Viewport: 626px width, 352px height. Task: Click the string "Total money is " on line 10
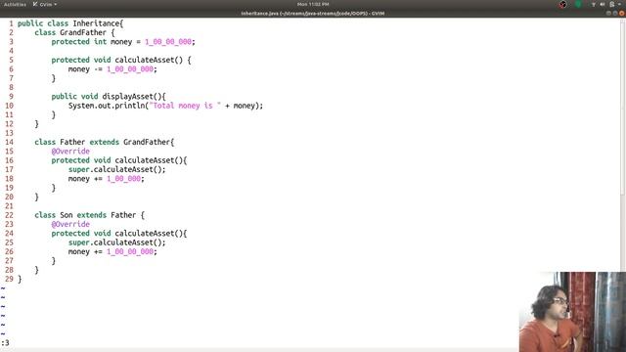[185, 106]
